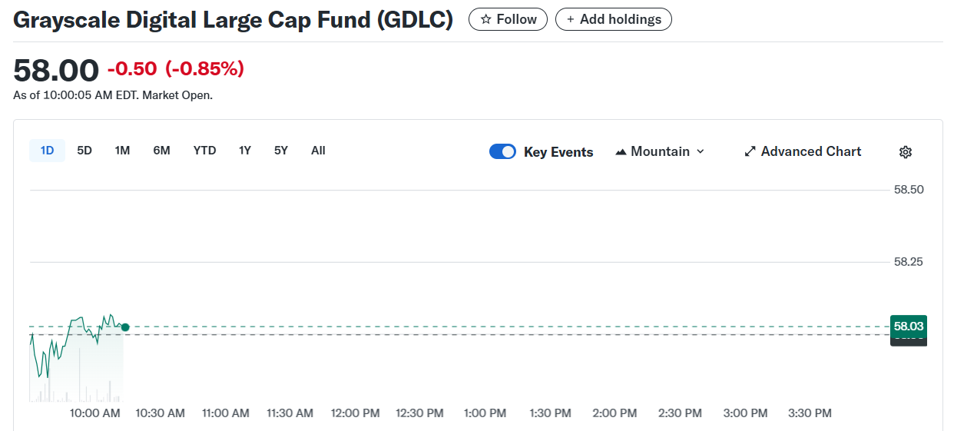Click the 2:00 PM axis label
This screenshot has width=954, height=431.
tap(614, 413)
